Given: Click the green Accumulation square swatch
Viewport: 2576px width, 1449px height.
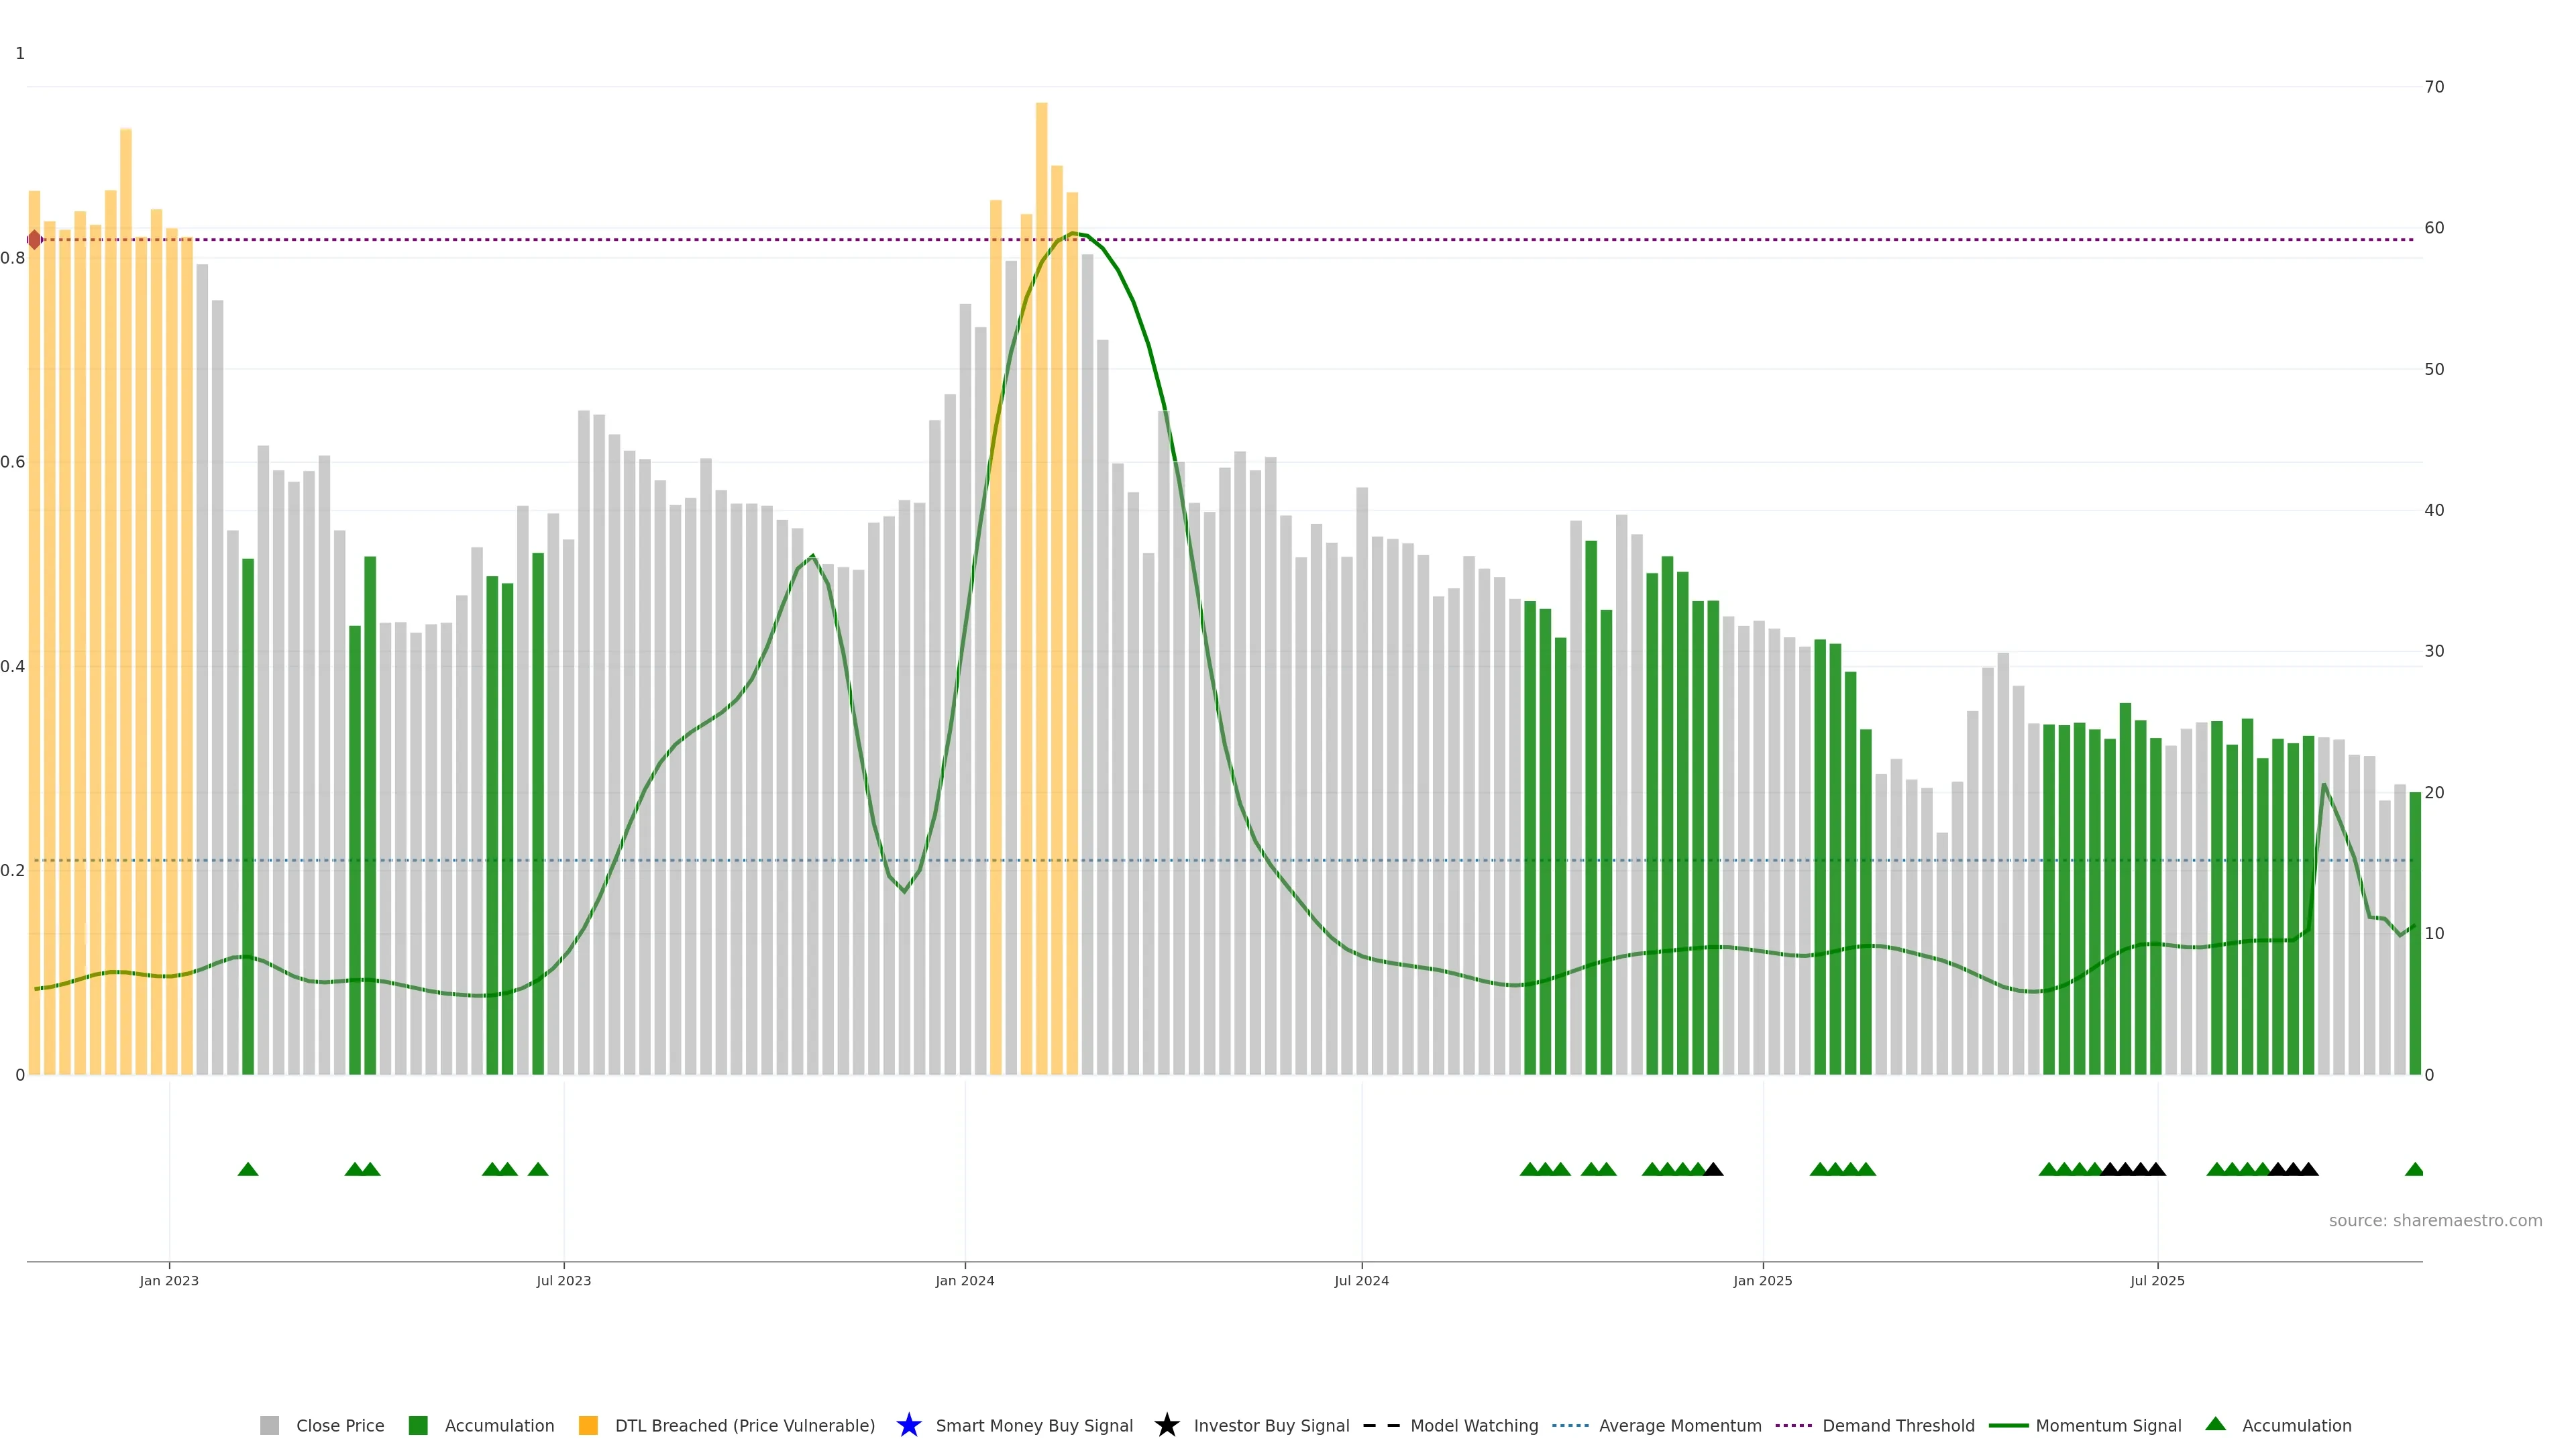Looking at the screenshot, I should (418, 1425).
